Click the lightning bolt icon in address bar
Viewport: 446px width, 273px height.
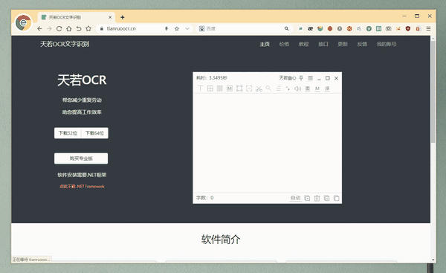[x=167, y=29]
